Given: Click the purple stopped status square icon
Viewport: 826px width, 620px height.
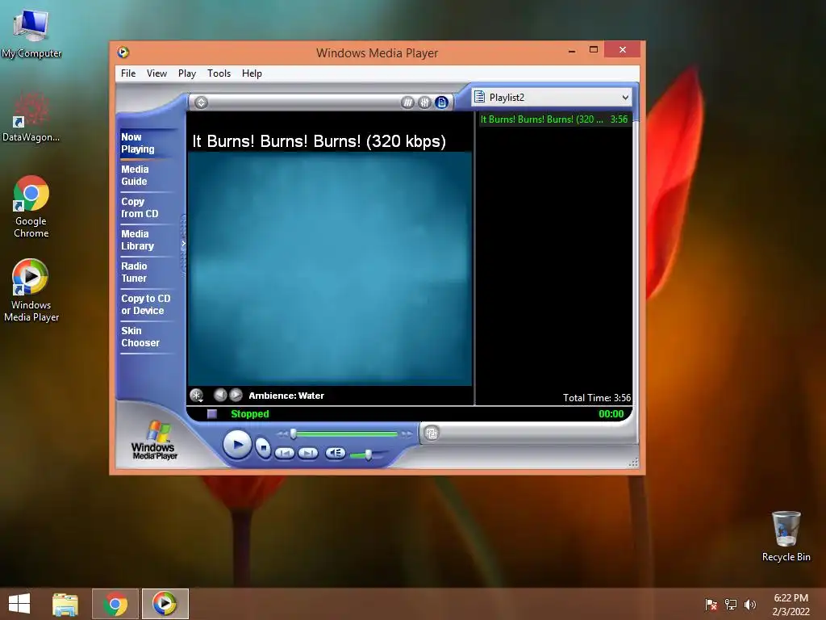Looking at the screenshot, I should point(212,414).
